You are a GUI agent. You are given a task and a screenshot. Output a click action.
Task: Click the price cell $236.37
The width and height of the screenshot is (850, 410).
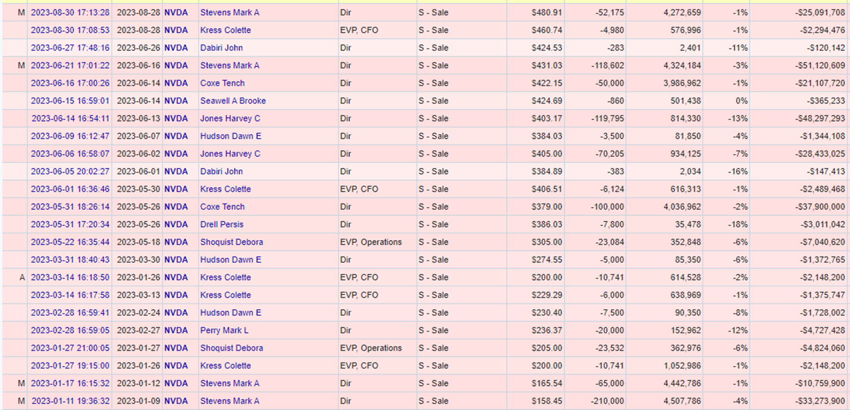pyautogui.click(x=547, y=330)
